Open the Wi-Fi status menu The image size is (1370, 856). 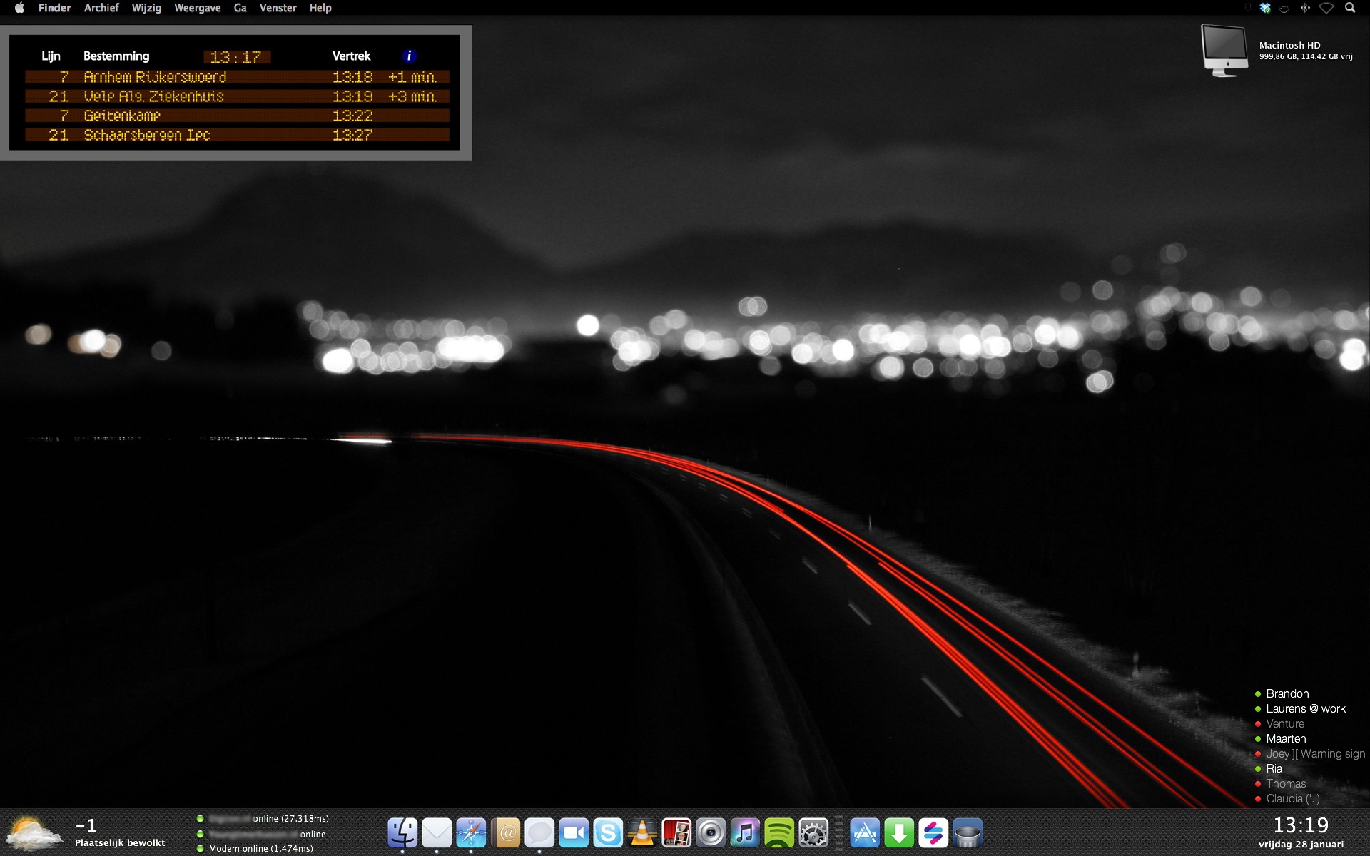pos(1326,8)
